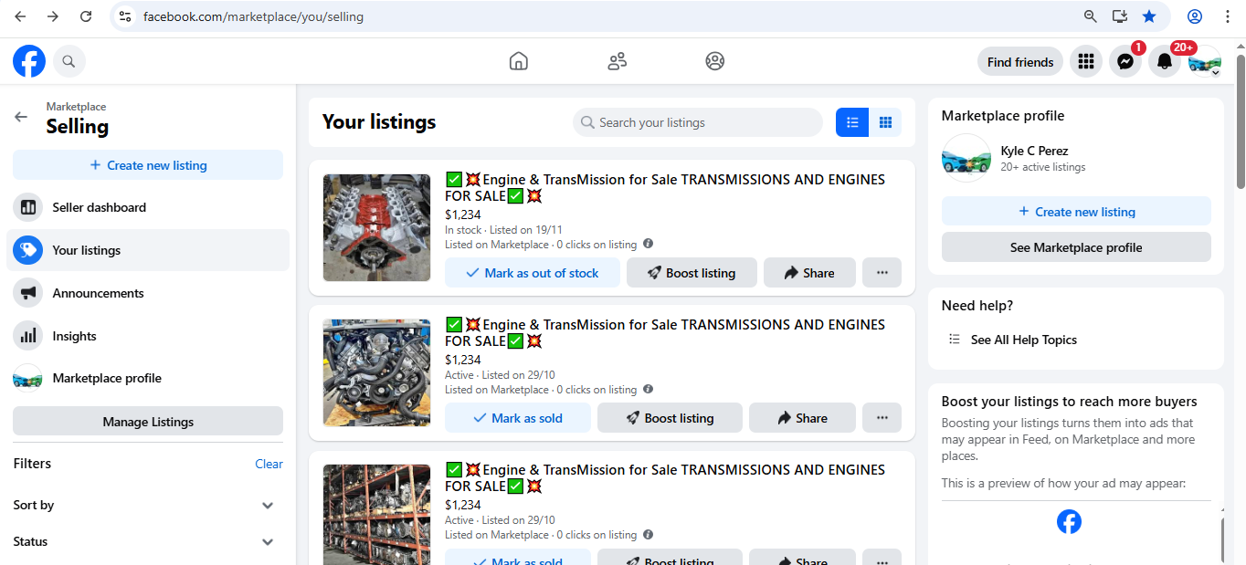The image size is (1246, 565).
Task: Boost the second listing
Action: [670, 418]
